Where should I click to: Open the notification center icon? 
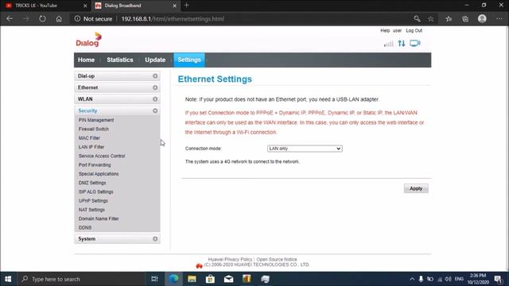click(498, 279)
